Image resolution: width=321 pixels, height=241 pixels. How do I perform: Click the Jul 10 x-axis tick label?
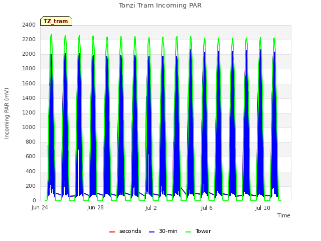[263, 208]
